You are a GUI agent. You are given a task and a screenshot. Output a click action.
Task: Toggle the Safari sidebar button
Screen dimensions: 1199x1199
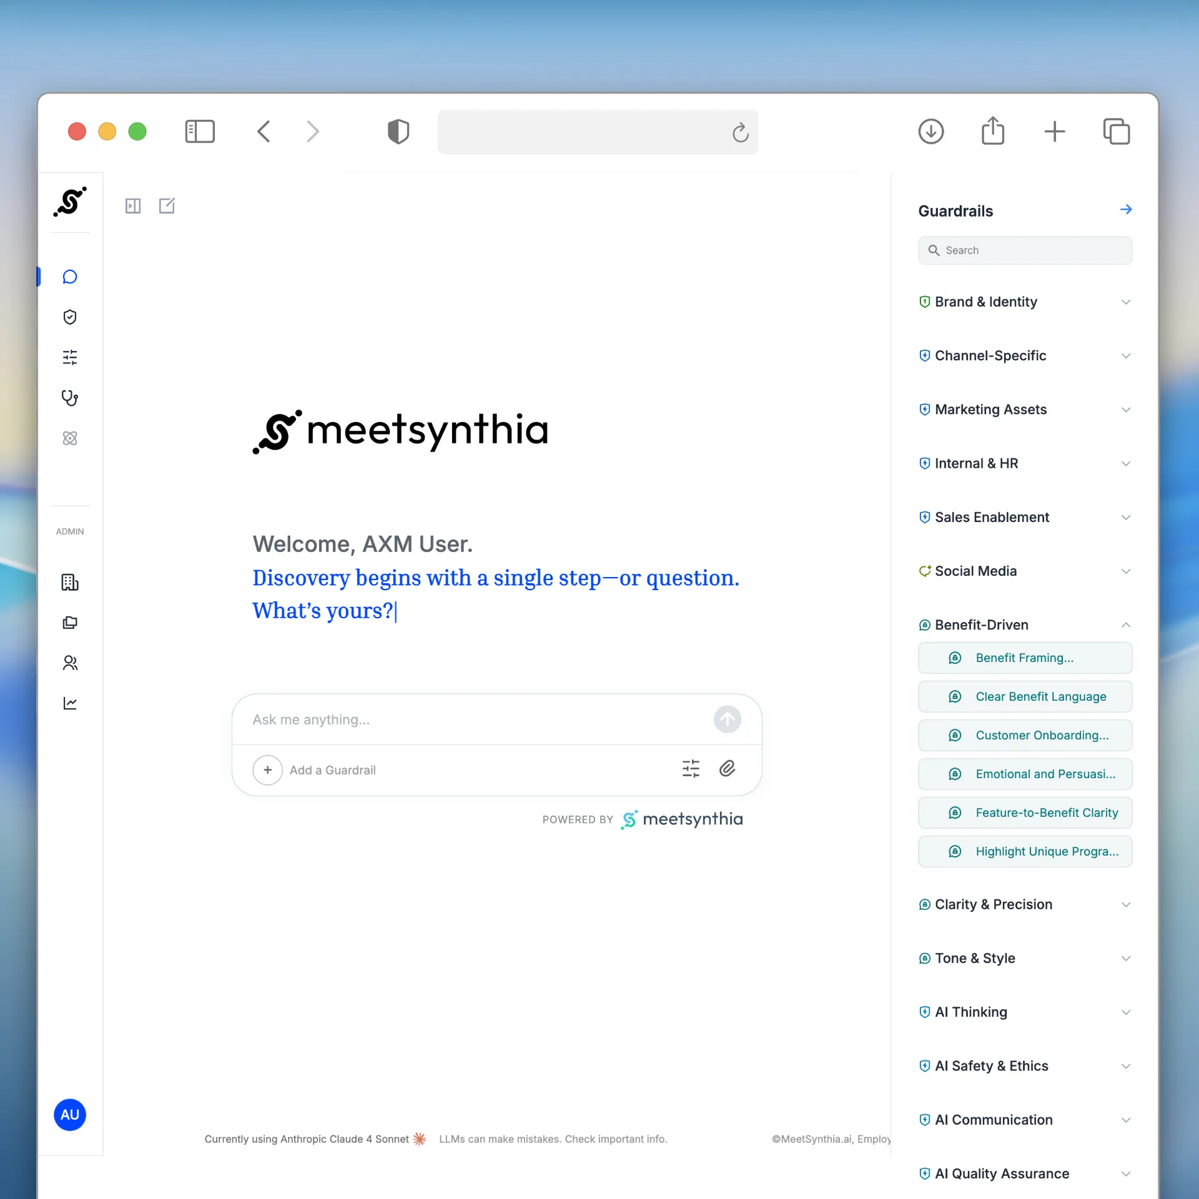click(200, 132)
